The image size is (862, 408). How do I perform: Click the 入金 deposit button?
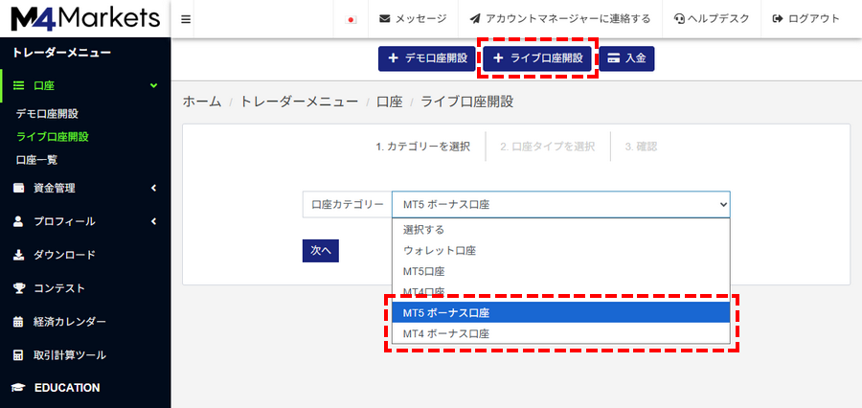tap(626, 58)
